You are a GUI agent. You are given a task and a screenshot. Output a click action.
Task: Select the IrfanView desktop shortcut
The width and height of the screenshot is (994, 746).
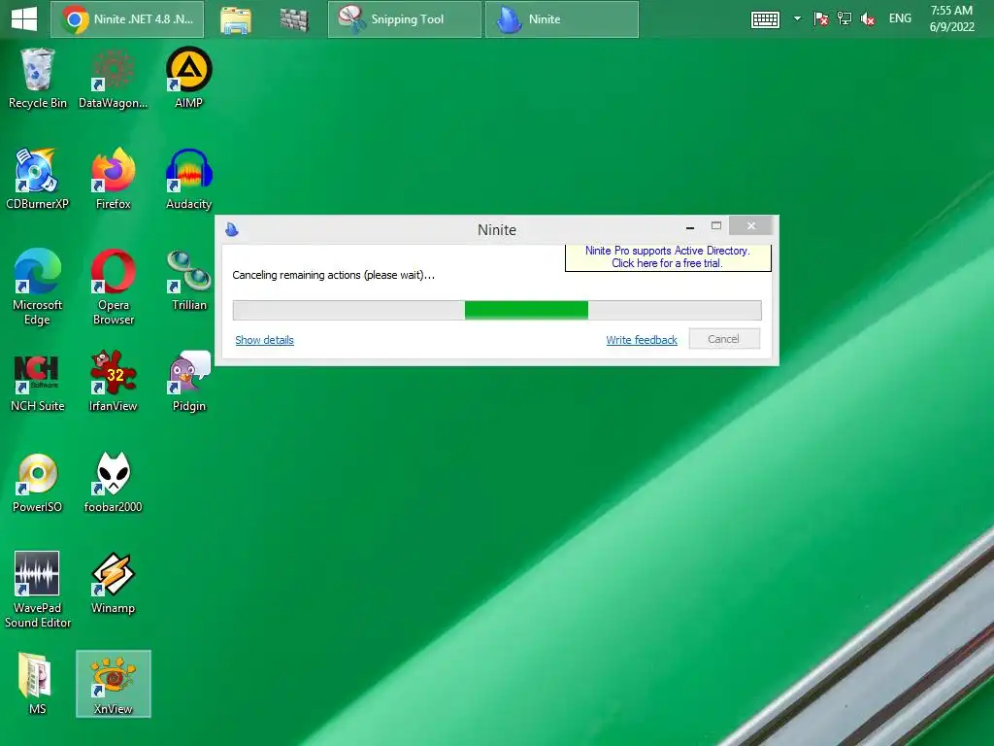(113, 382)
